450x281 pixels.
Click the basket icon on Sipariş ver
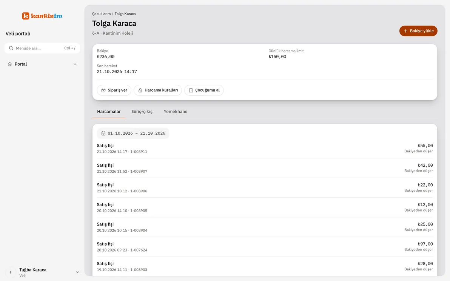(x=103, y=90)
